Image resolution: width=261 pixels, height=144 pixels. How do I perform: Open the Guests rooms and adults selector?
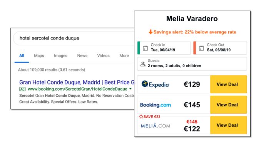click(x=192, y=64)
